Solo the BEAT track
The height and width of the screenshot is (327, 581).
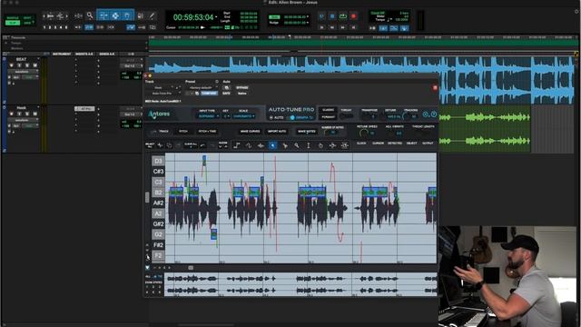(x=27, y=65)
